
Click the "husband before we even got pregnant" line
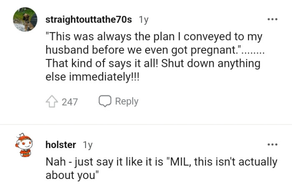[142, 50]
